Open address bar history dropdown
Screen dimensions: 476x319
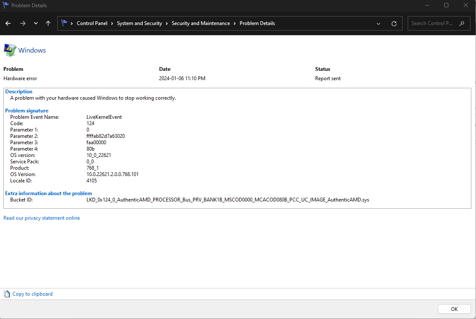(x=378, y=24)
